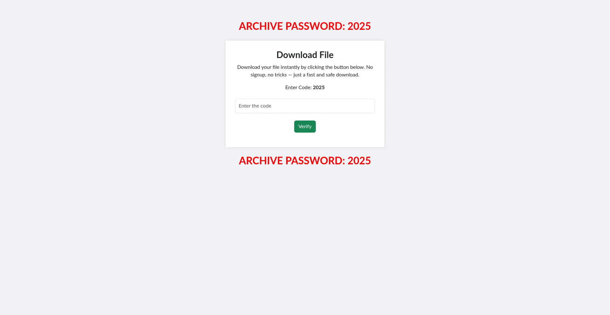Click the word 'File' in card title
Viewport: 610px width, 315px height.
(326, 55)
